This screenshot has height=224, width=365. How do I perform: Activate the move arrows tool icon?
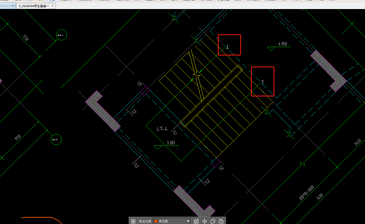205,221
